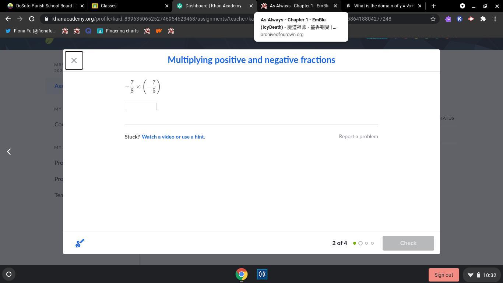Image resolution: width=503 pixels, height=283 pixels.
Task: Open the purple Q bookmark icon
Action: tap(88, 31)
